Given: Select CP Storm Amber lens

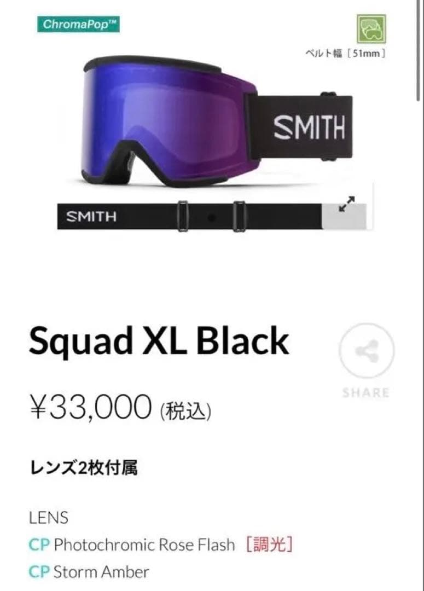Looking at the screenshot, I should (89, 572).
